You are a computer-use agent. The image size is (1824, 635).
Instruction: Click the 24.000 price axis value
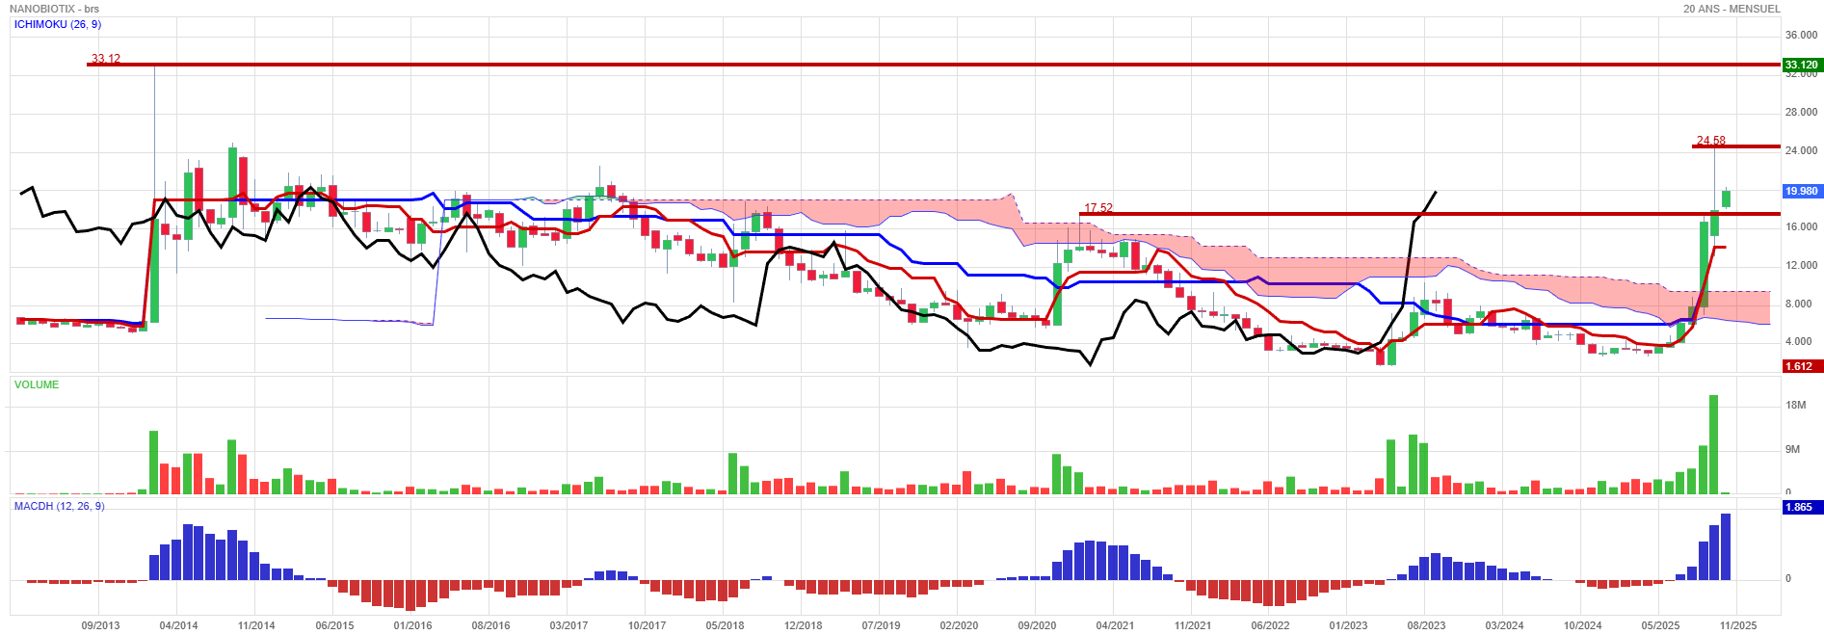1801,150
